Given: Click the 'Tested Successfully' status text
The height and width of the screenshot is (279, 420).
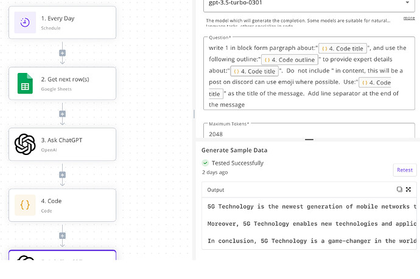Looking at the screenshot, I should click(x=237, y=163).
